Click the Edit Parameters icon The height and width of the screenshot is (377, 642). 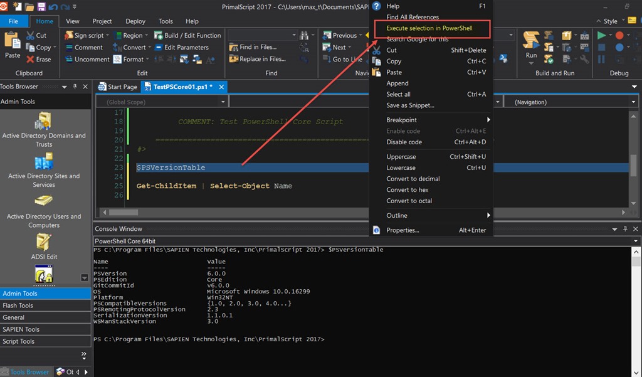tap(159, 48)
